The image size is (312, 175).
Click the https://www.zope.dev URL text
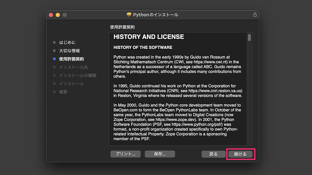point(175,120)
